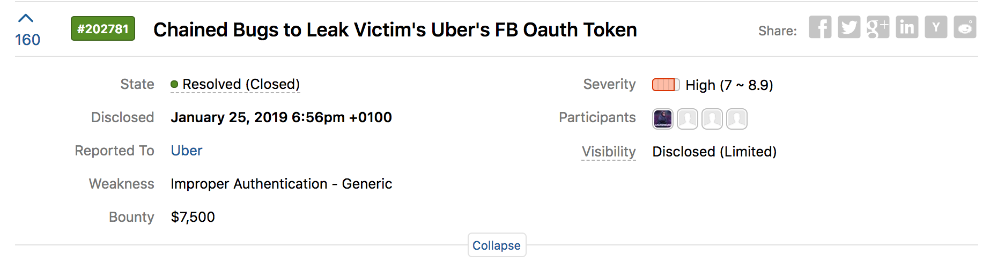Click the Resolved (Closed) state label
Screen dimensions: 990x269
[241, 84]
